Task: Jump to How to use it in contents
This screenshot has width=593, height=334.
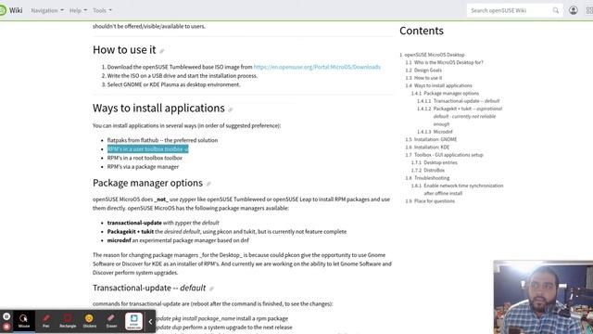Action: point(428,78)
